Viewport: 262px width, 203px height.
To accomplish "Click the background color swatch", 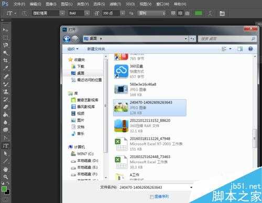I will (7, 193).
